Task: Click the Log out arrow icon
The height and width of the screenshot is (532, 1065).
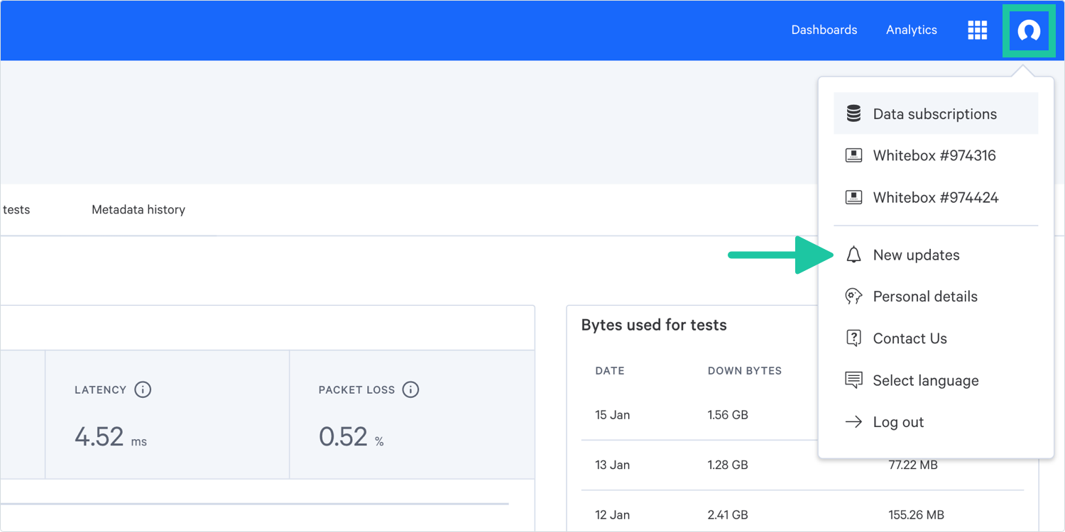Action: (853, 422)
